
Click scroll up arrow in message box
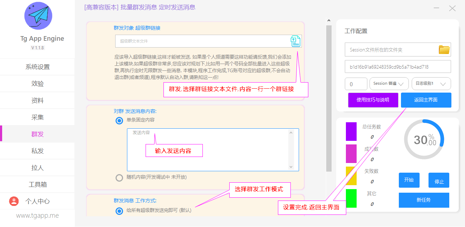291,133
